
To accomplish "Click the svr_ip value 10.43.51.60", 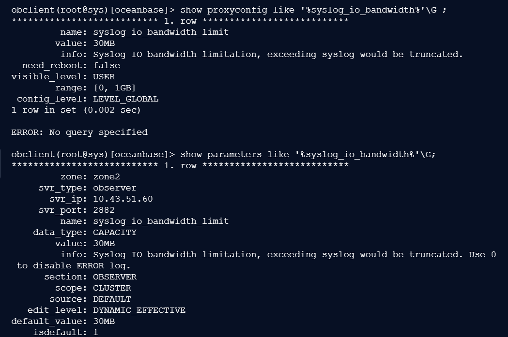I will (123, 199).
